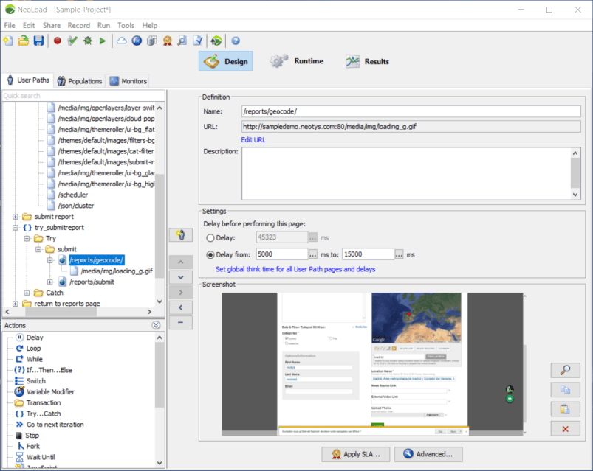
Task: Click the red X delete screenshot button
Action: [565, 428]
